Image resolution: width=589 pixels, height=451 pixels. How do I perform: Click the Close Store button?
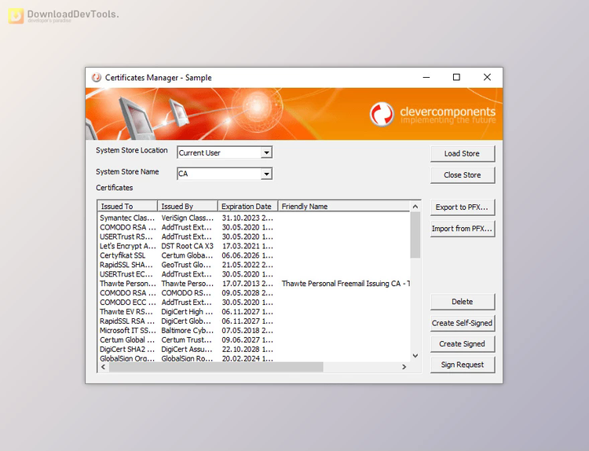tap(463, 175)
